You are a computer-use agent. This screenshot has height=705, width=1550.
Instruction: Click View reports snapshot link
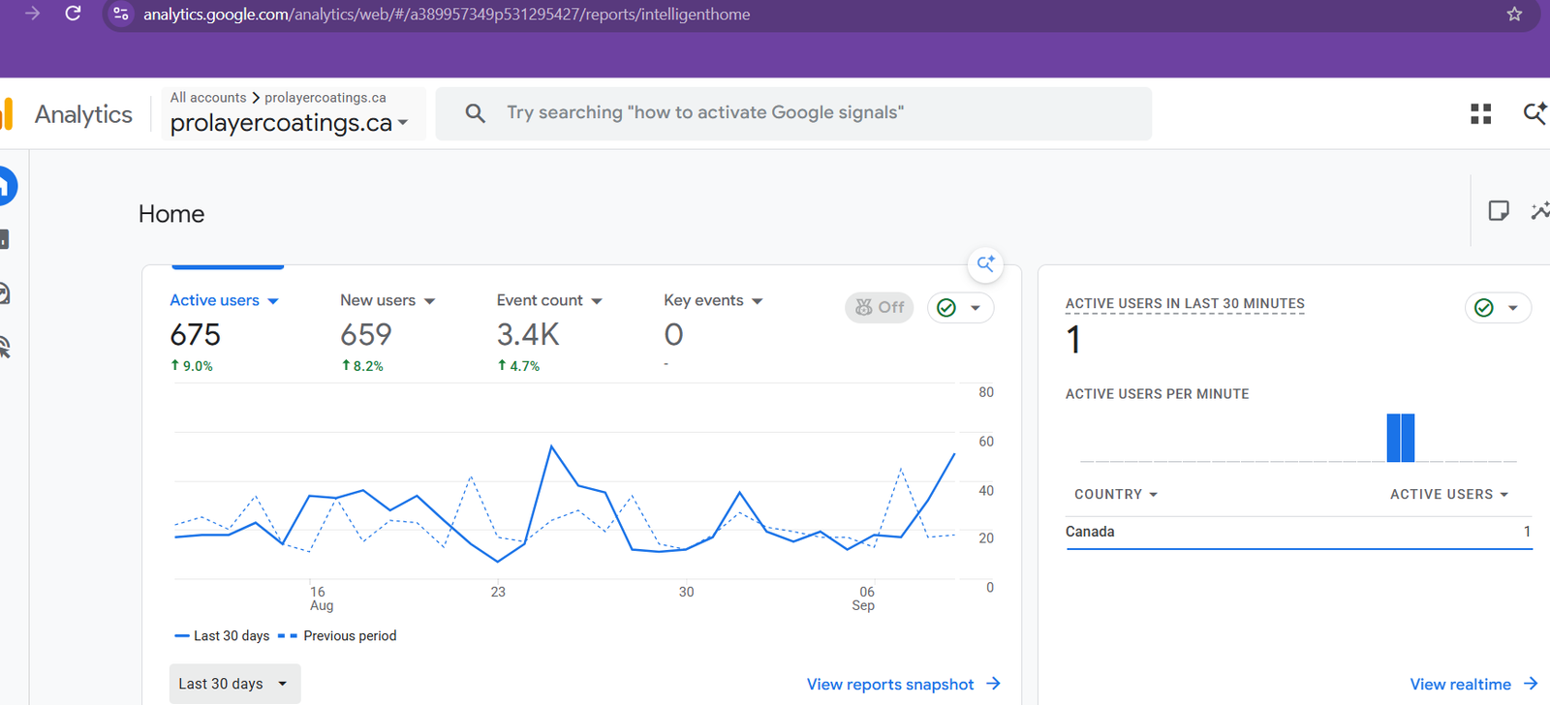point(904,684)
